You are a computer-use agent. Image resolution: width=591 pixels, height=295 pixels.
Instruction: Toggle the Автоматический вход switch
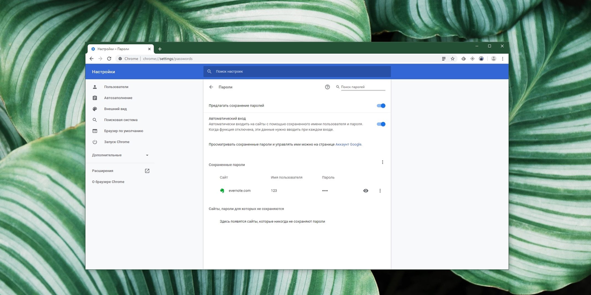click(x=381, y=124)
